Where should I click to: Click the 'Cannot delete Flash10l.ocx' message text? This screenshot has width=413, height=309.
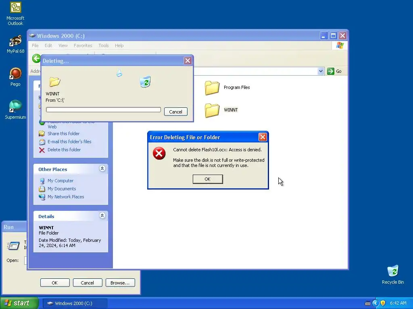pos(217,150)
